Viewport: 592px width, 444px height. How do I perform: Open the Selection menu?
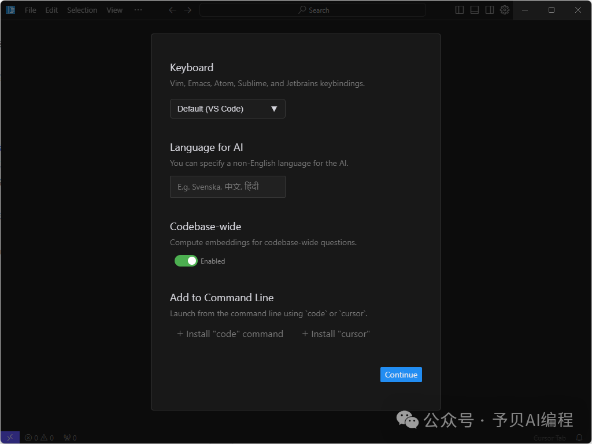pos(82,10)
